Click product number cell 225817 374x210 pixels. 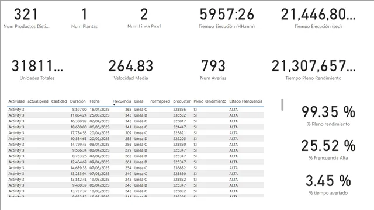coord(179,121)
